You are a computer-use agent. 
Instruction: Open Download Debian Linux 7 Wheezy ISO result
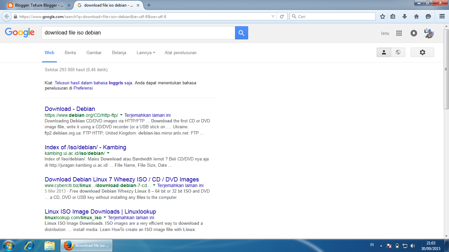click(x=122, y=179)
